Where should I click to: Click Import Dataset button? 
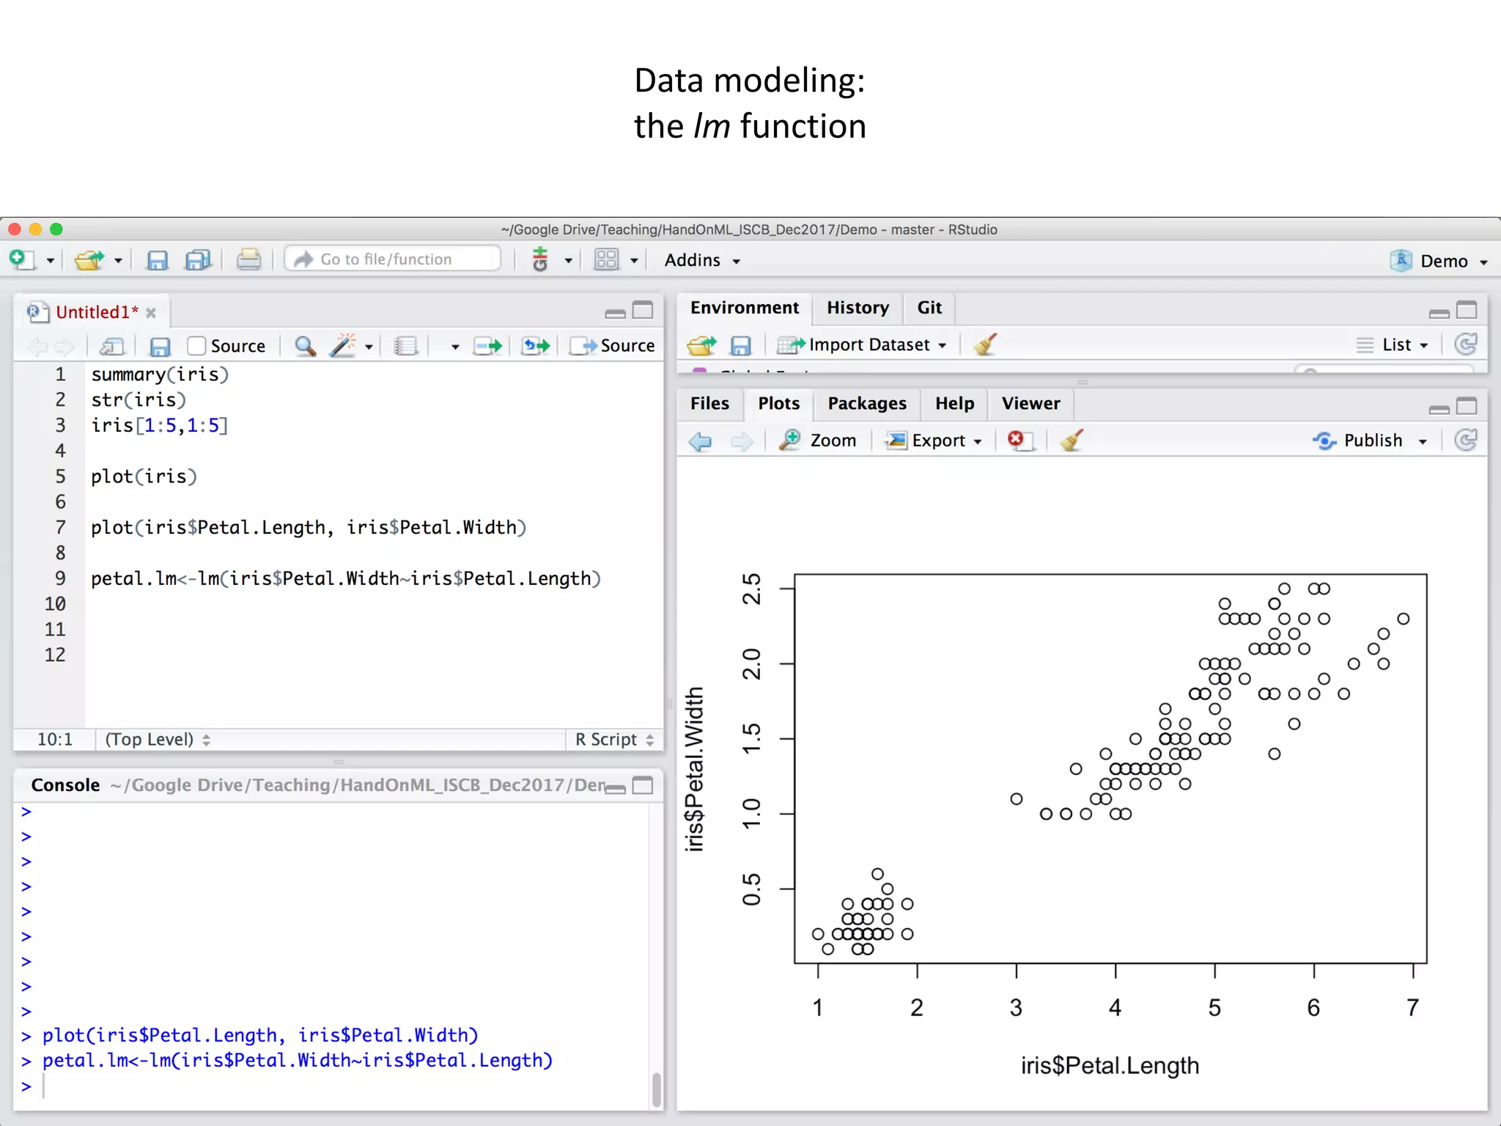(863, 345)
